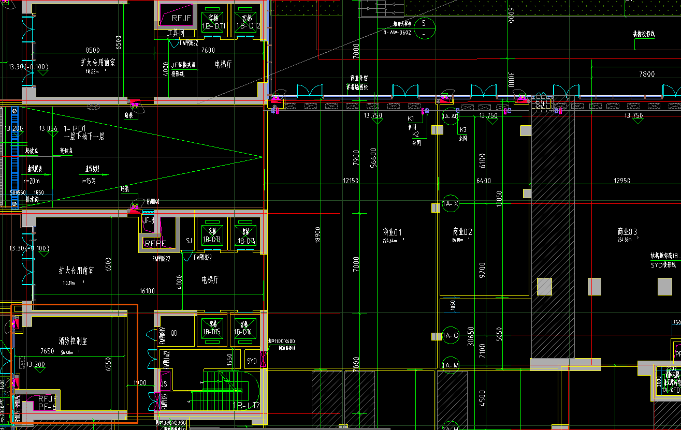This screenshot has width=681, height=430.
Task: Click the JF-B label
Action: [x=149, y=220]
